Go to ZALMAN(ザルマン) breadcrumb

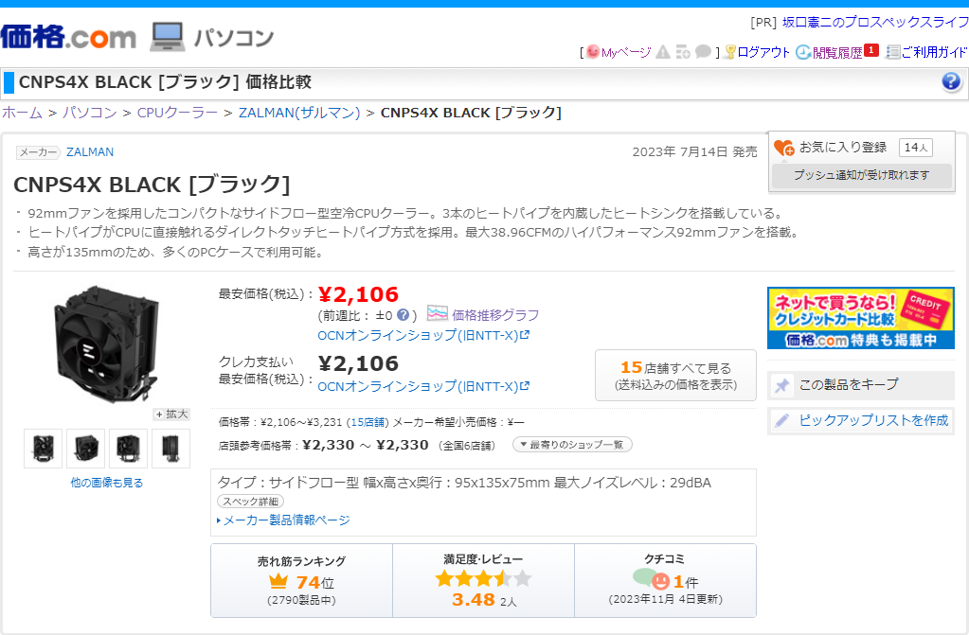(x=299, y=113)
